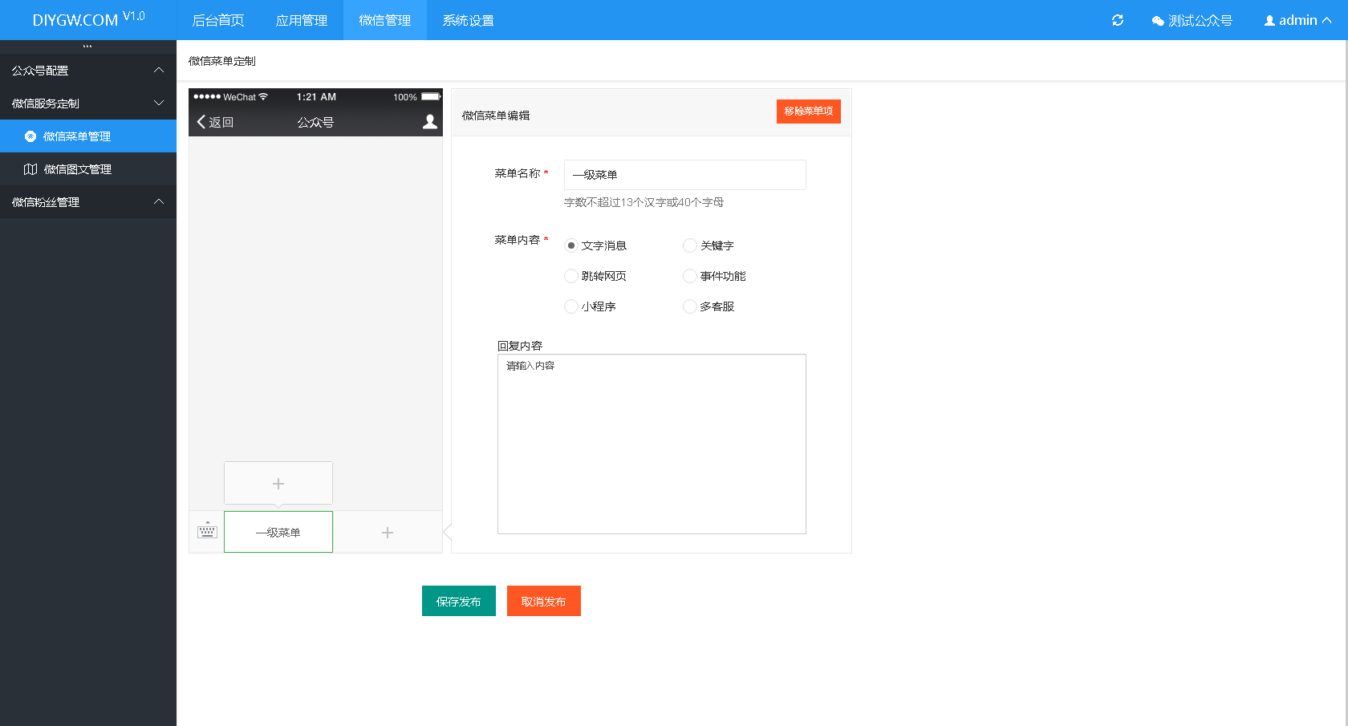Switch to the 应用管理 tab
The height and width of the screenshot is (726, 1348).
(x=301, y=20)
